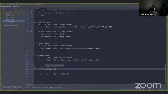The image size is (168, 94).
Task: Open the Services tool window
Action: 60,88
